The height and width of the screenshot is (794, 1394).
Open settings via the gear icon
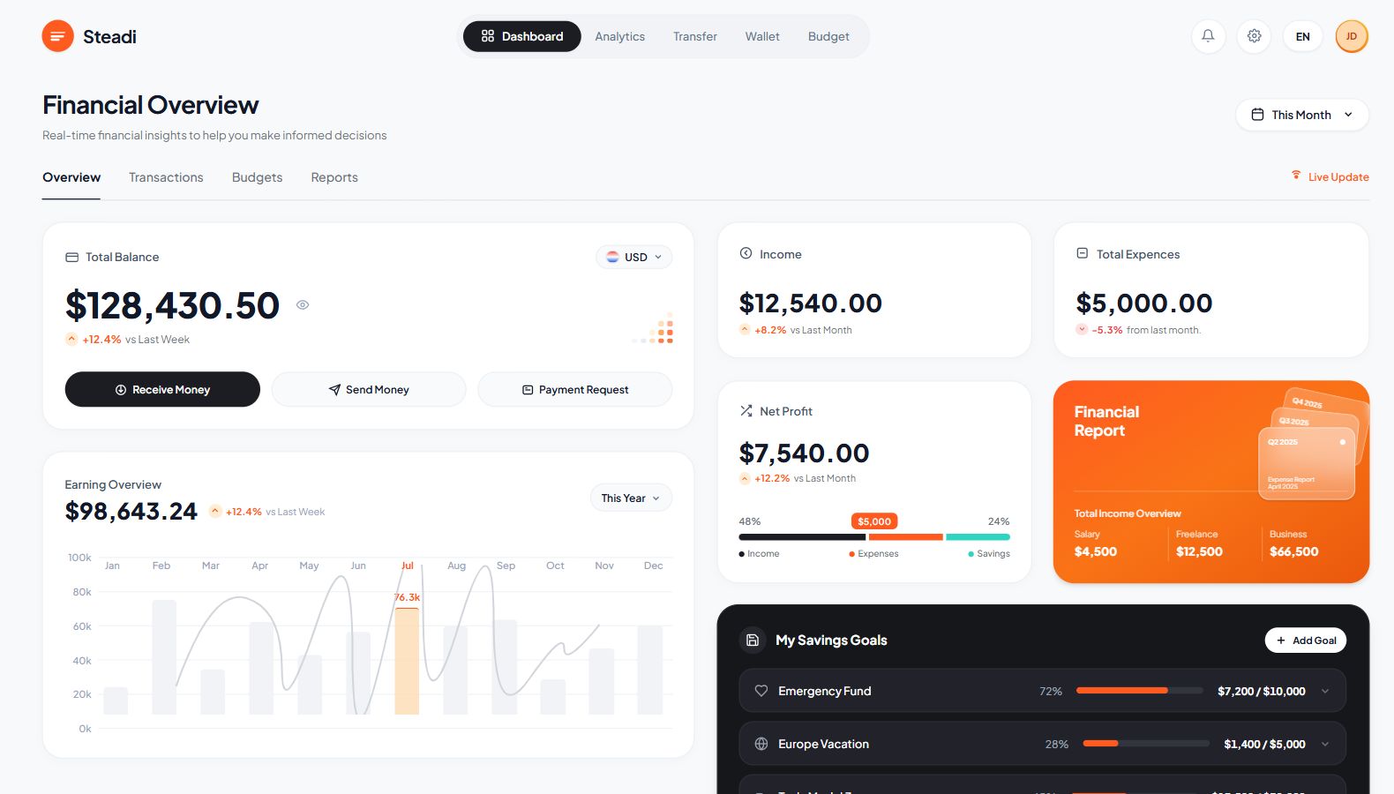[x=1254, y=36]
